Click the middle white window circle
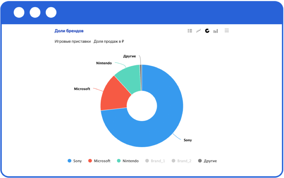Viewport: 284px width, 178px height. pyautogui.click(x=35, y=12)
